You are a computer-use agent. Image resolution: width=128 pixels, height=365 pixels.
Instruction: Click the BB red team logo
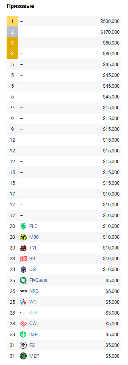tap(24, 259)
